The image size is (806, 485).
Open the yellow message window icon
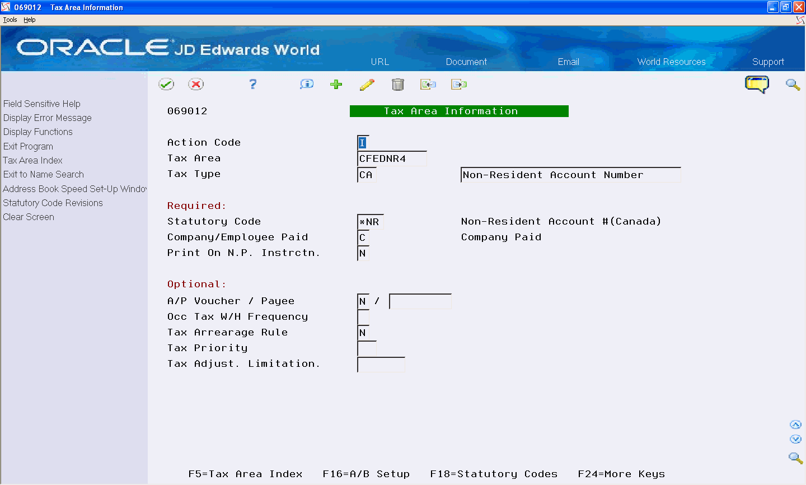[757, 84]
